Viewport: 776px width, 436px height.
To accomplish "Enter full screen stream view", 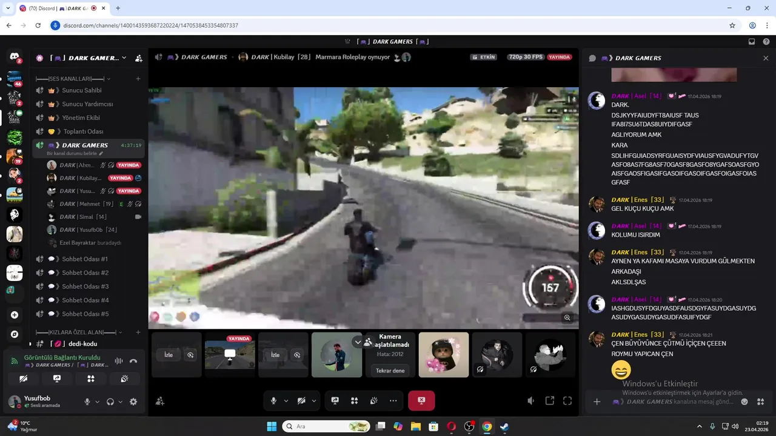I will [567, 401].
